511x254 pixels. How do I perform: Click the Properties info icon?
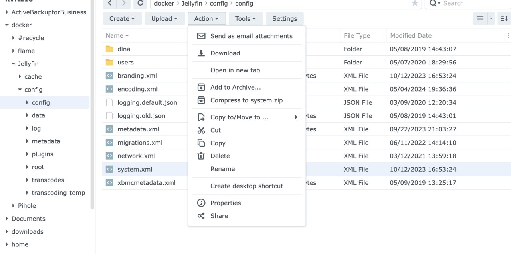tap(201, 203)
